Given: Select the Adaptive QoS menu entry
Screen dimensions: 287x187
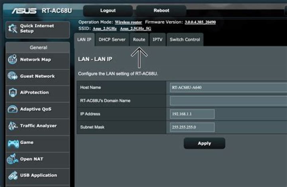Looking at the screenshot, I should 38,110.
